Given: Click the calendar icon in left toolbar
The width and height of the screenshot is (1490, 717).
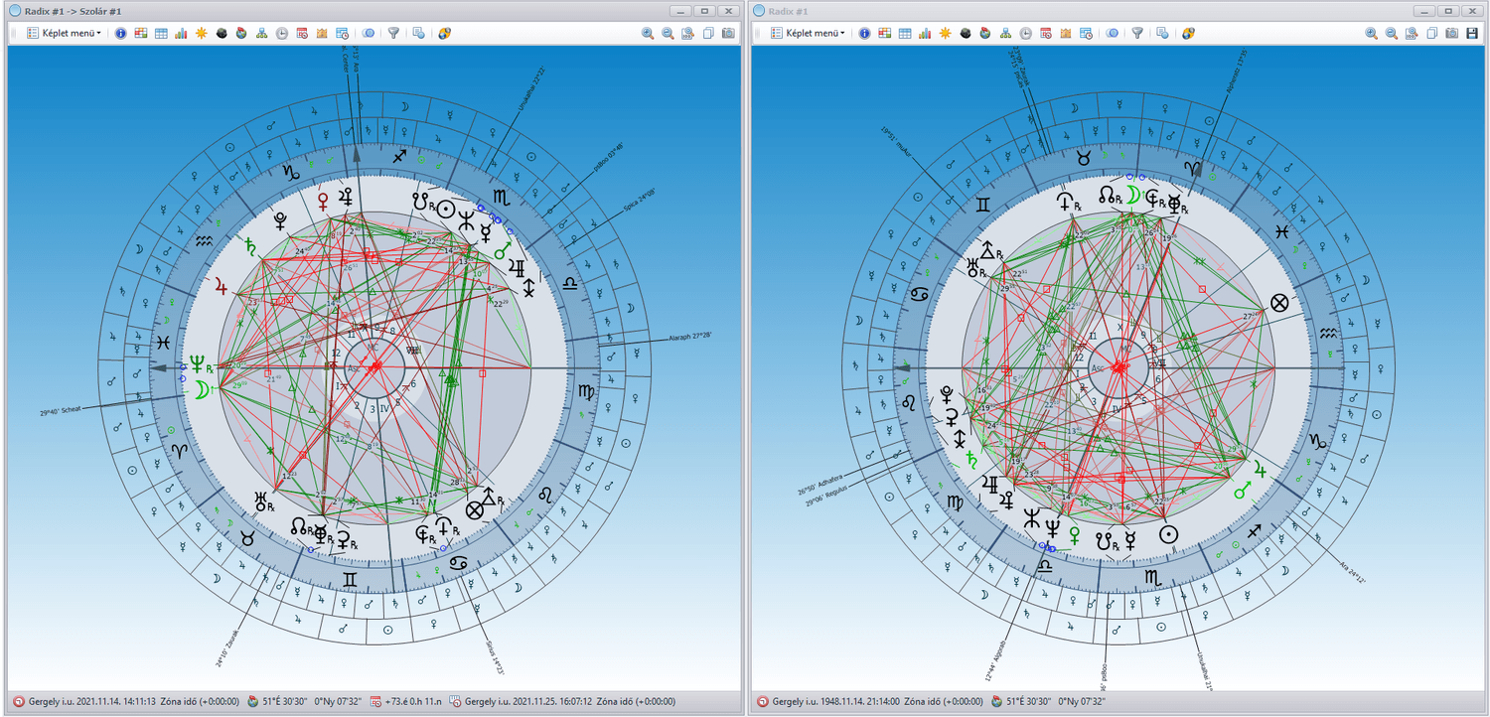Looking at the screenshot, I should [302, 33].
